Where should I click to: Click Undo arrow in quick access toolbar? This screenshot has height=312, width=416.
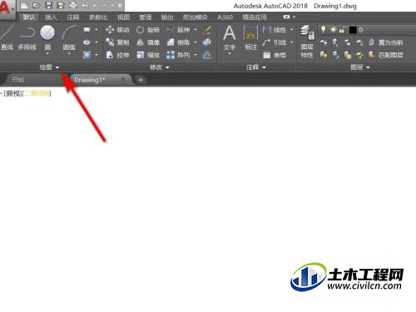point(86,6)
